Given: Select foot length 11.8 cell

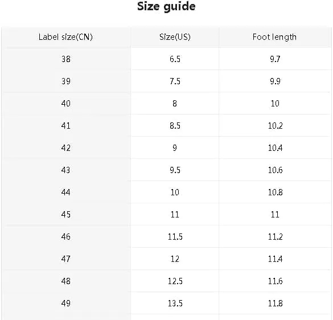Looking at the screenshot, I should 275,303.
